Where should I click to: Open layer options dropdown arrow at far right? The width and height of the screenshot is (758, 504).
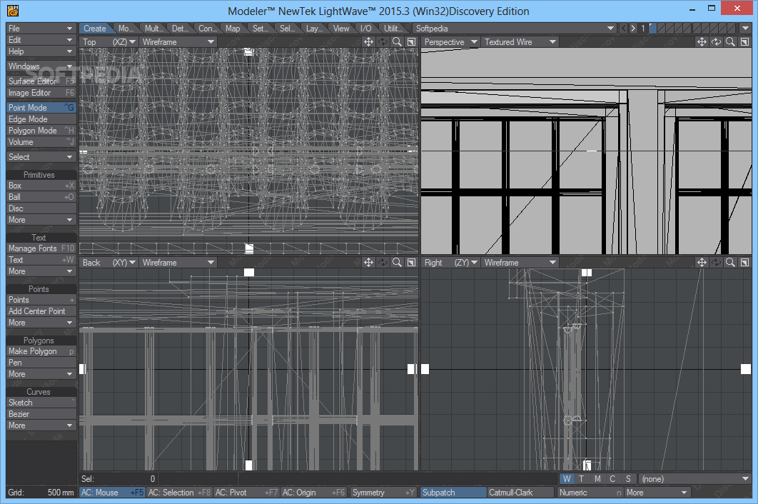click(745, 29)
